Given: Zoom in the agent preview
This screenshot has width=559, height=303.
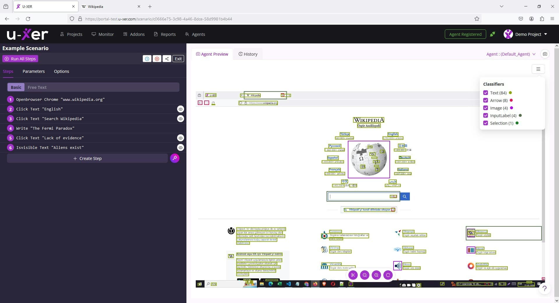Looking at the screenshot, I should (x=376, y=275).
